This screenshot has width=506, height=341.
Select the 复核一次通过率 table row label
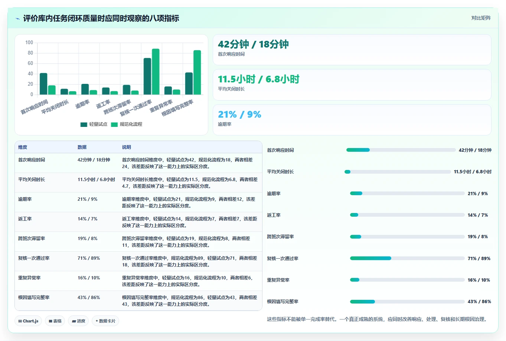click(34, 258)
